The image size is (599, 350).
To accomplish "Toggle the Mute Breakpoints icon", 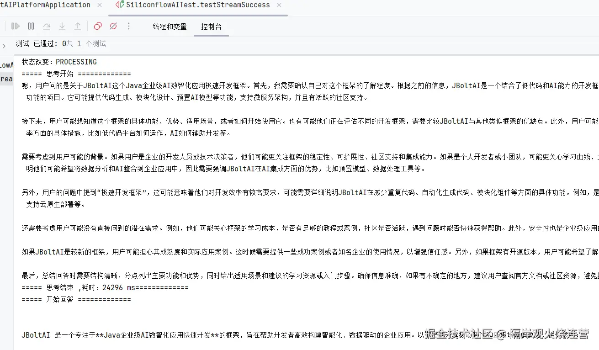I will tap(113, 27).
